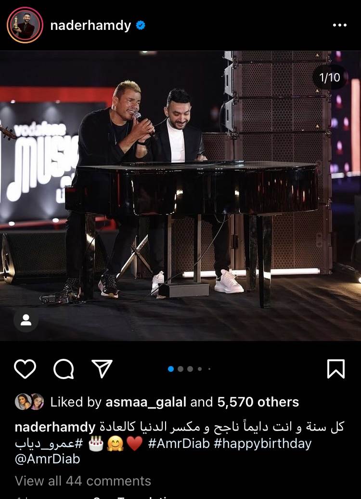Screen dimensions: 361x499
Task: Tap liker avatars beside Liked by
Action: [29, 402]
